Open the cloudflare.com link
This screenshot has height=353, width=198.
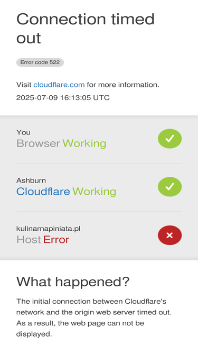[x=59, y=85]
